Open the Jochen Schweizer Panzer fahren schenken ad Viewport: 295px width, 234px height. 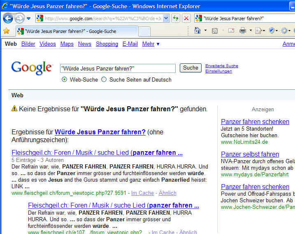click(255, 187)
